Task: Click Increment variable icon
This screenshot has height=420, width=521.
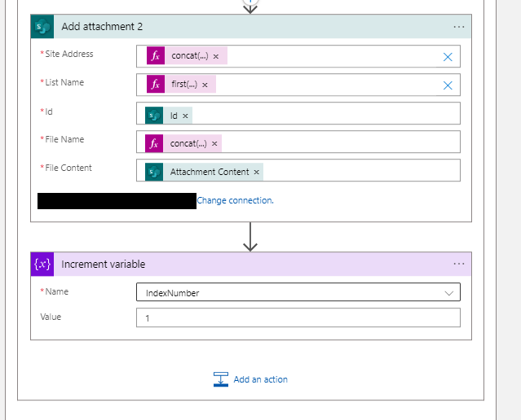Action: pyautogui.click(x=42, y=264)
